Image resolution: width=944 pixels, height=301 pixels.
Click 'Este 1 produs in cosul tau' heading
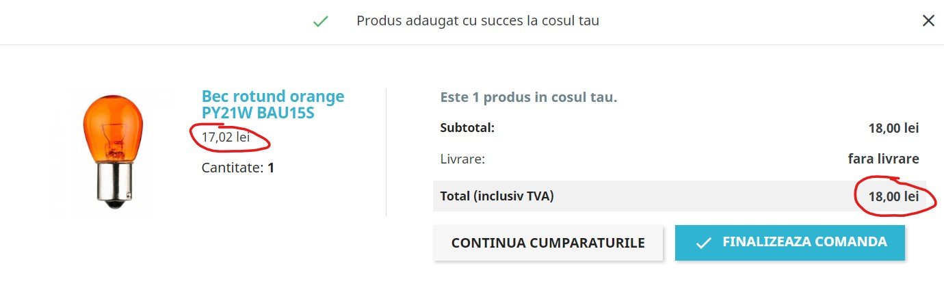(x=529, y=97)
